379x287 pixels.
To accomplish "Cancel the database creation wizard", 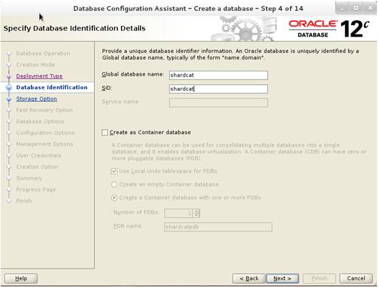I will 356,279.
